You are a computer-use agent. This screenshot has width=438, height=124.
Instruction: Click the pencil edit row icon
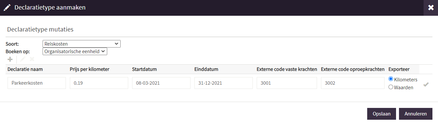(x=23, y=59)
